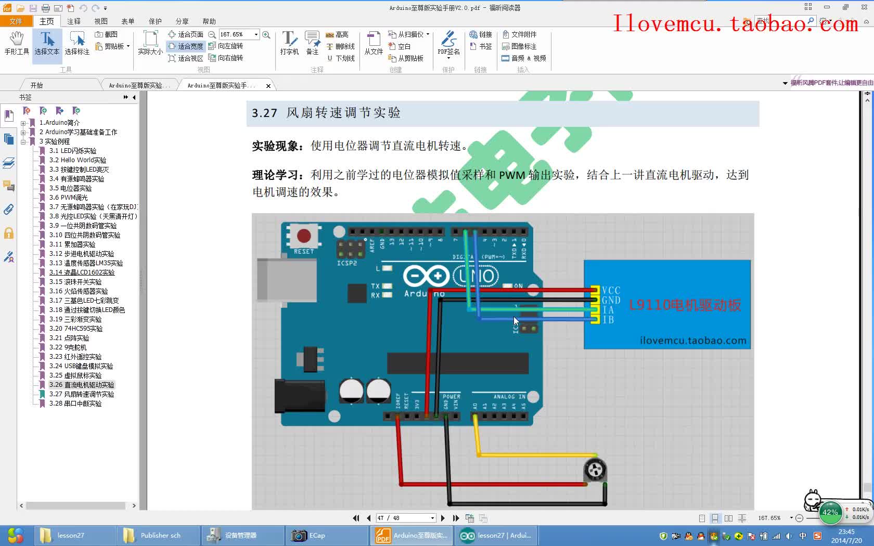Click the zoom out magnifier icon
This screenshot has height=546, width=874.
212,34
